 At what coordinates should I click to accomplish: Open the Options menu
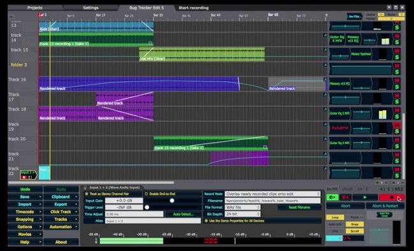[25, 227]
